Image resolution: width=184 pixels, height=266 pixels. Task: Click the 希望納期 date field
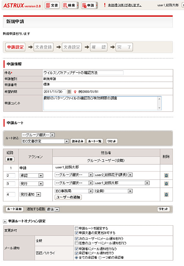coord(55,92)
